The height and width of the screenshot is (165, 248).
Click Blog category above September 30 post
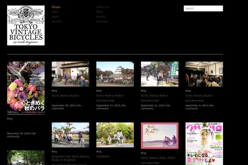(54, 91)
